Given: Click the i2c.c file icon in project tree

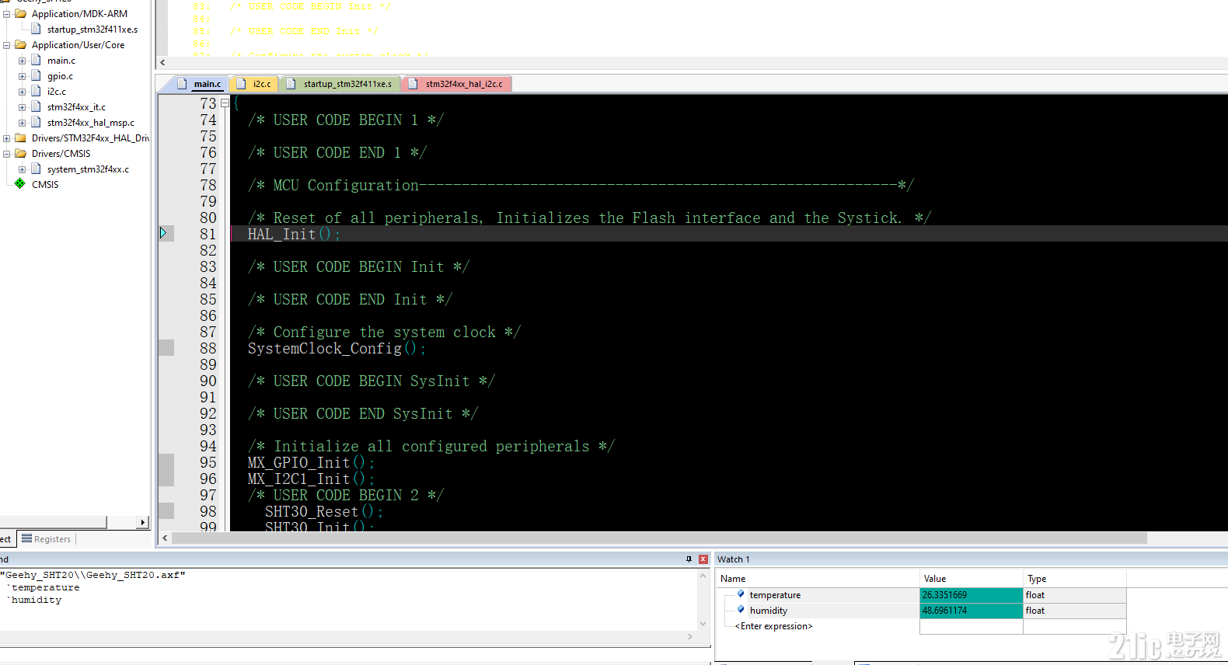Looking at the screenshot, I should click(x=36, y=91).
